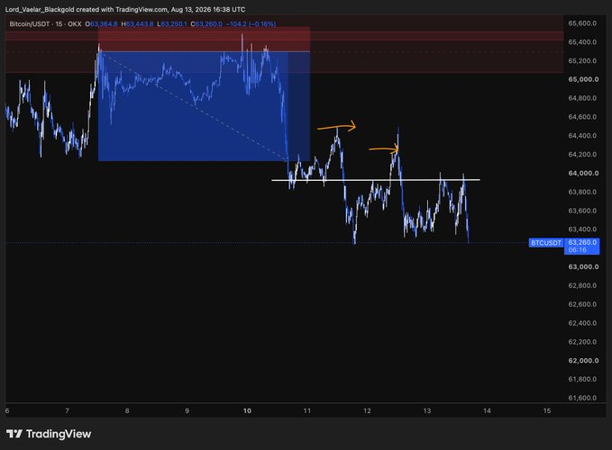
Task: Click the 63,000.0 price axis label
Action: pyautogui.click(x=583, y=267)
